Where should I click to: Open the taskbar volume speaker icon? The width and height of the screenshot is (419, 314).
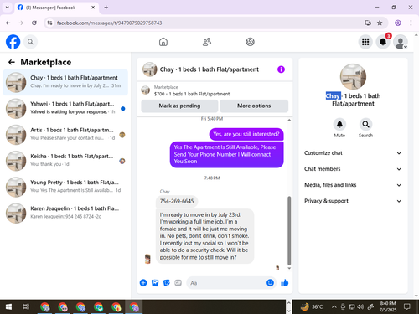360,307
